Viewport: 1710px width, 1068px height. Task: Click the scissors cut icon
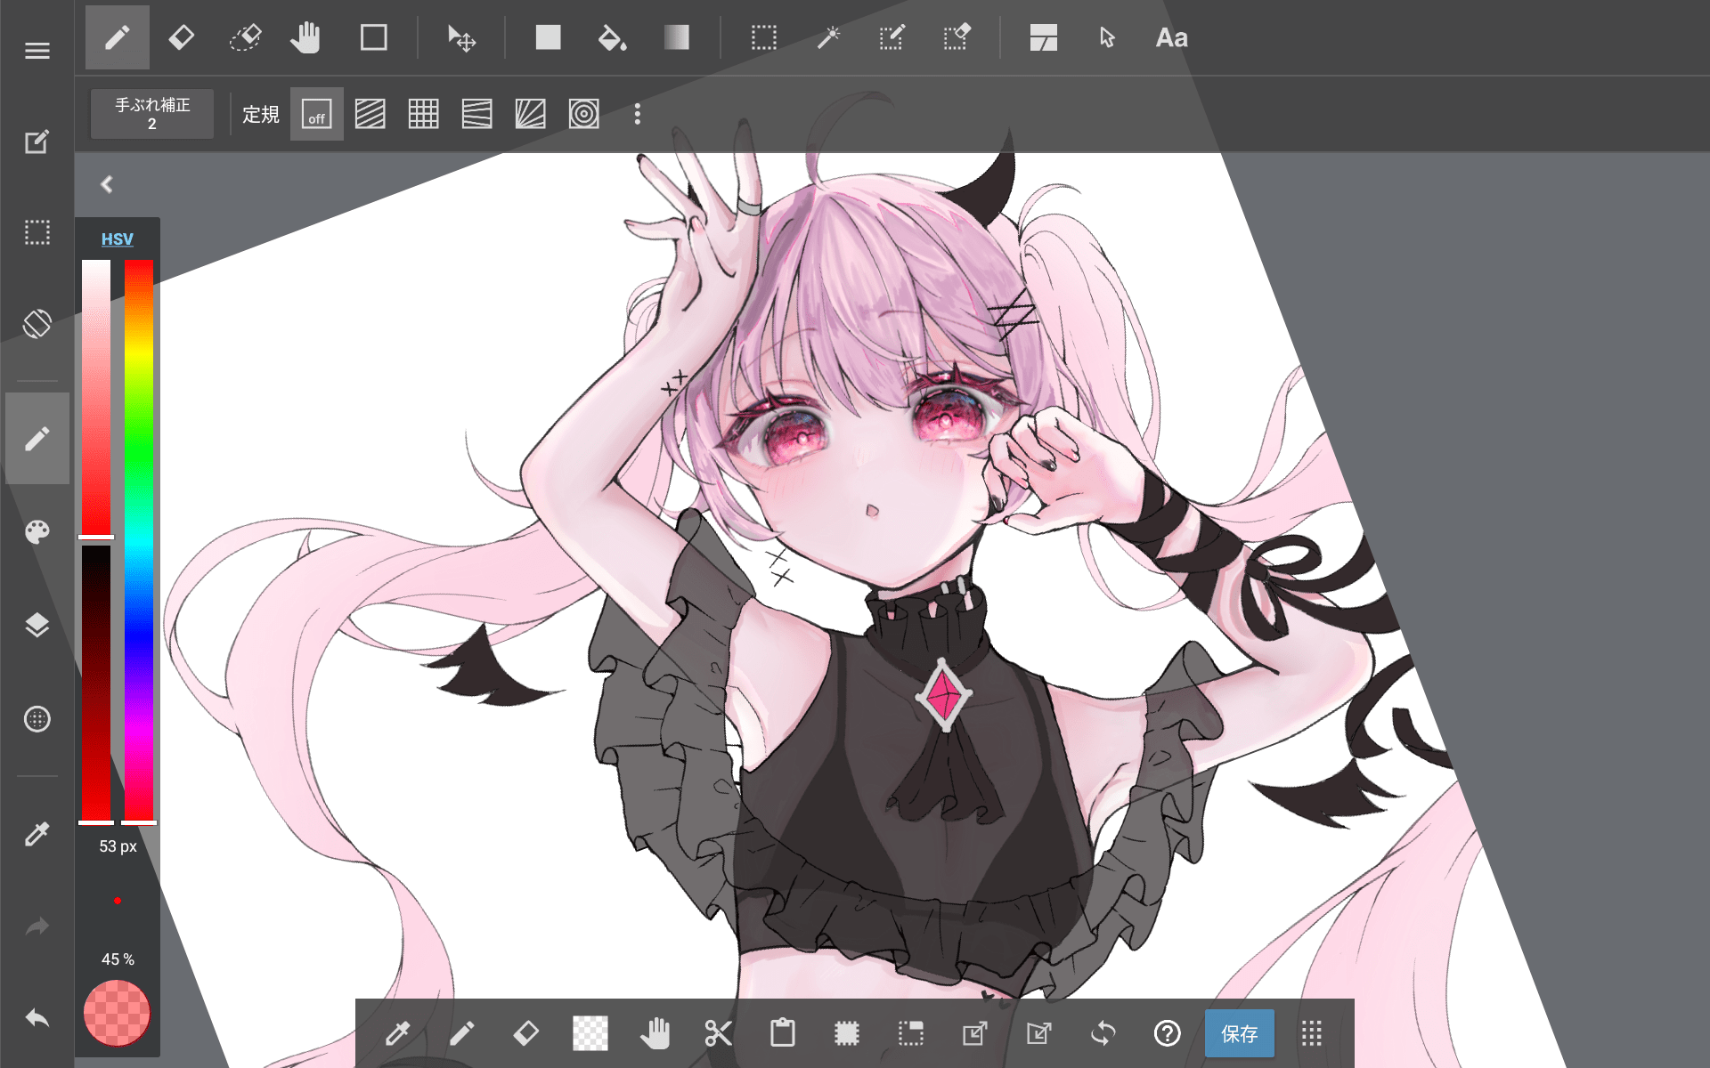(x=718, y=1033)
